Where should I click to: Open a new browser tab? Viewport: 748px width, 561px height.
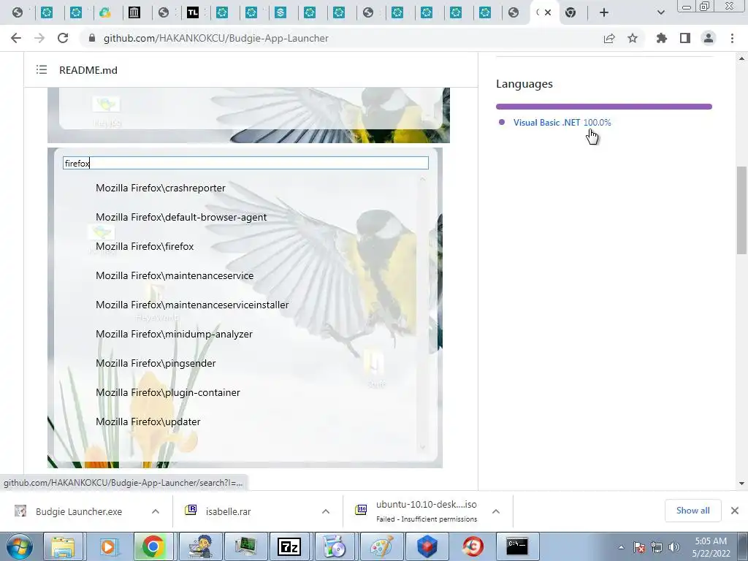pos(604,12)
